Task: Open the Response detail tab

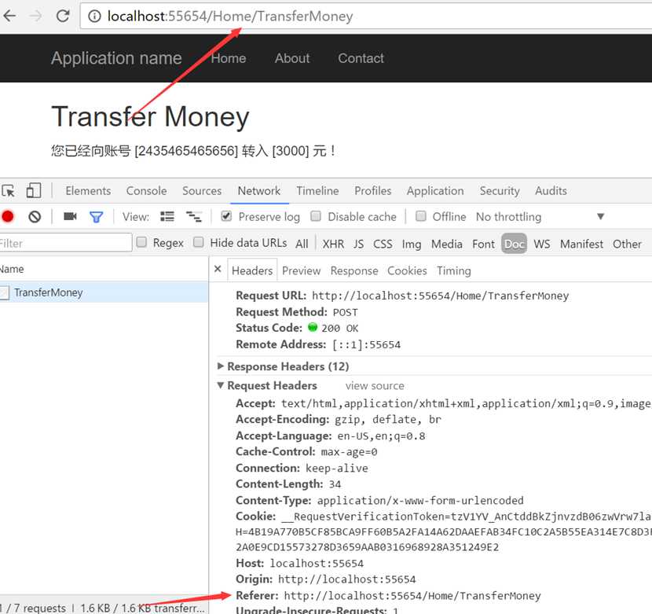Action: click(354, 270)
